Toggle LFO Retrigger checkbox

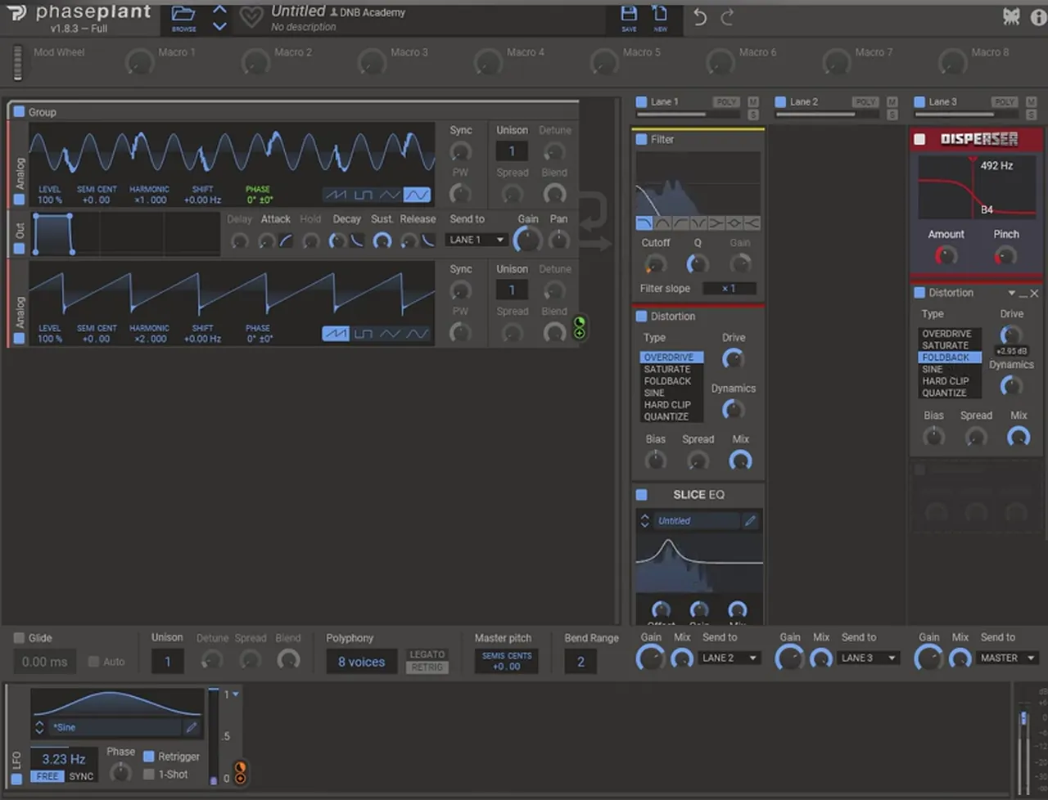coord(149,757)
